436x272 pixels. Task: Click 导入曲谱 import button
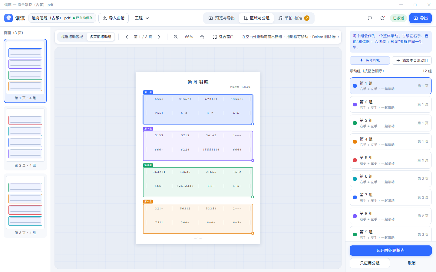click(114, 18)
